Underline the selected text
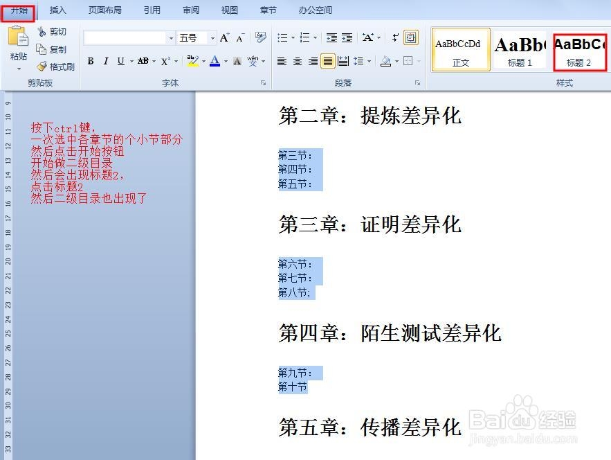Viewport: 611px width, 460px height. [x=120, y=61]
